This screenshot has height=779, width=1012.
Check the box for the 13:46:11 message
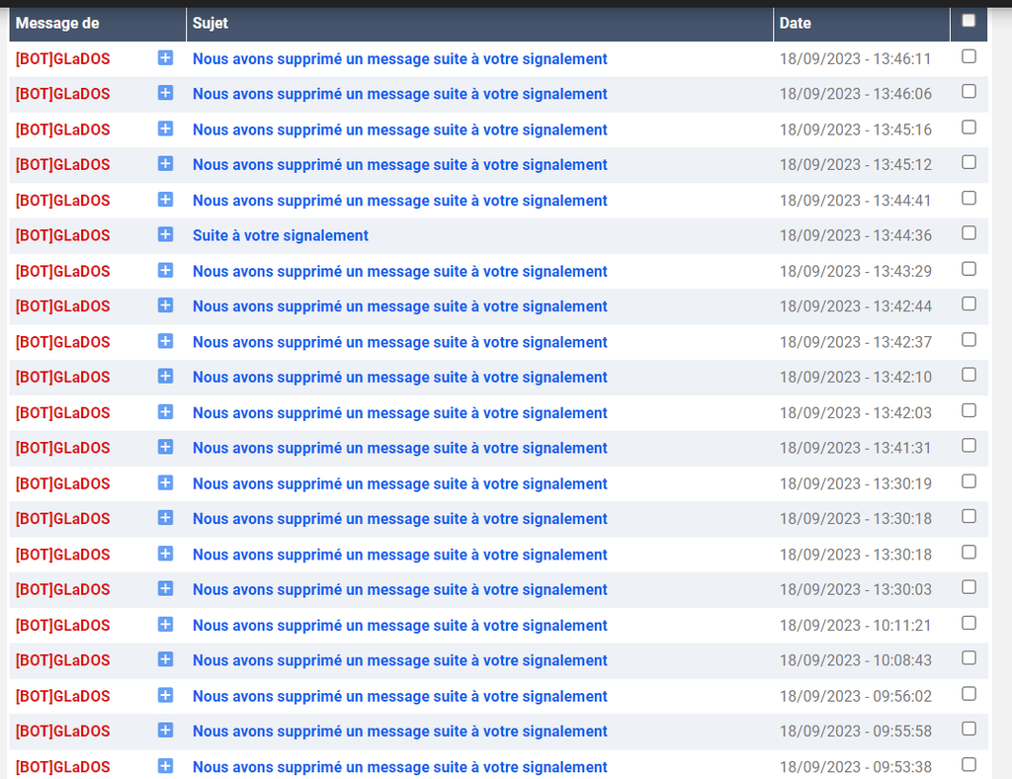click(x=969, y=56)
